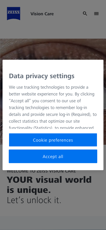This screenshot has height=230, width=106.
Task: Open Cookie preferences
Action: point(53,140)
